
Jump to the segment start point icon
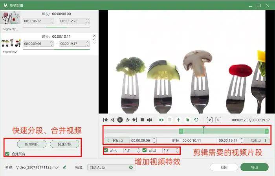click(x=105, y=120)
